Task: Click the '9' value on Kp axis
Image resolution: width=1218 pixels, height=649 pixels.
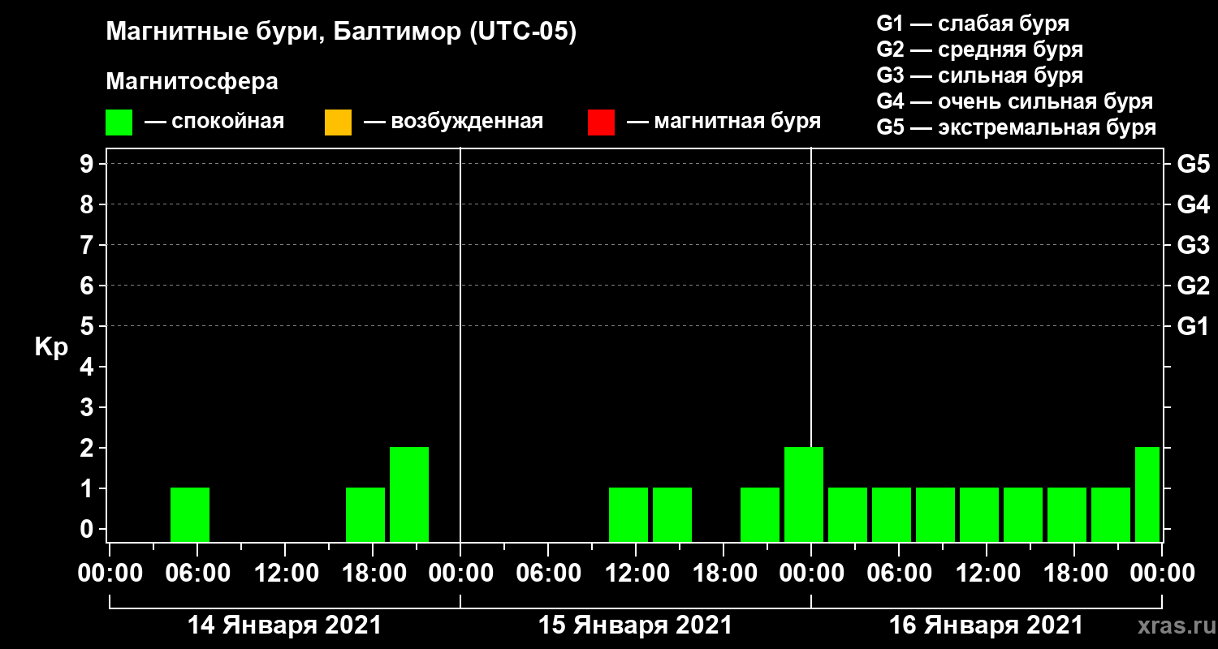Action: [x=88, y=164]
